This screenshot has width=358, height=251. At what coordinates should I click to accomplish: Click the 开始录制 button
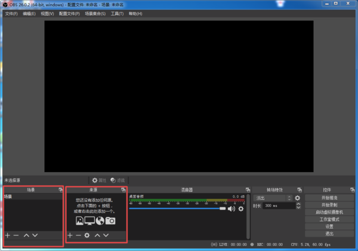[329, 204]
